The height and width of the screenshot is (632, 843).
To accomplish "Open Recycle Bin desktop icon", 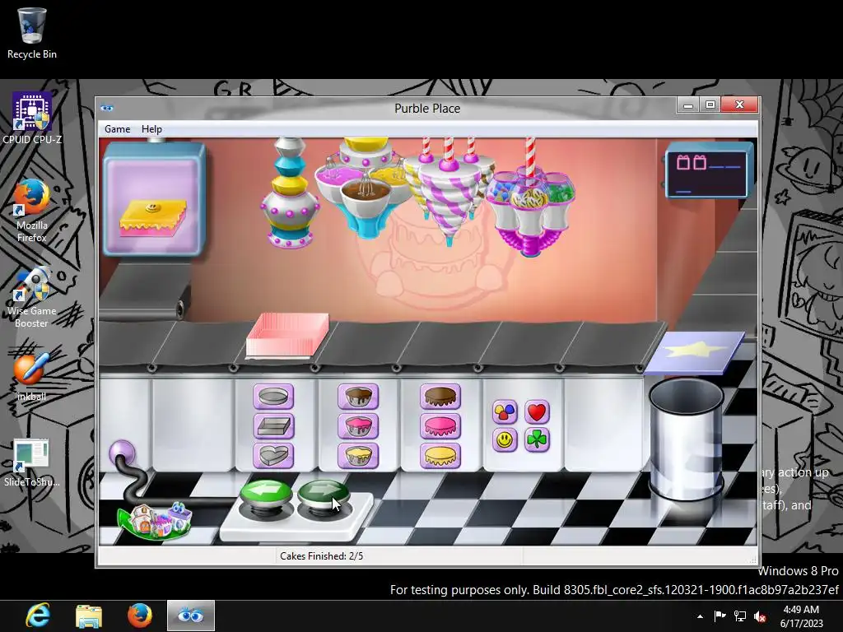I will (x=32, y=33).
